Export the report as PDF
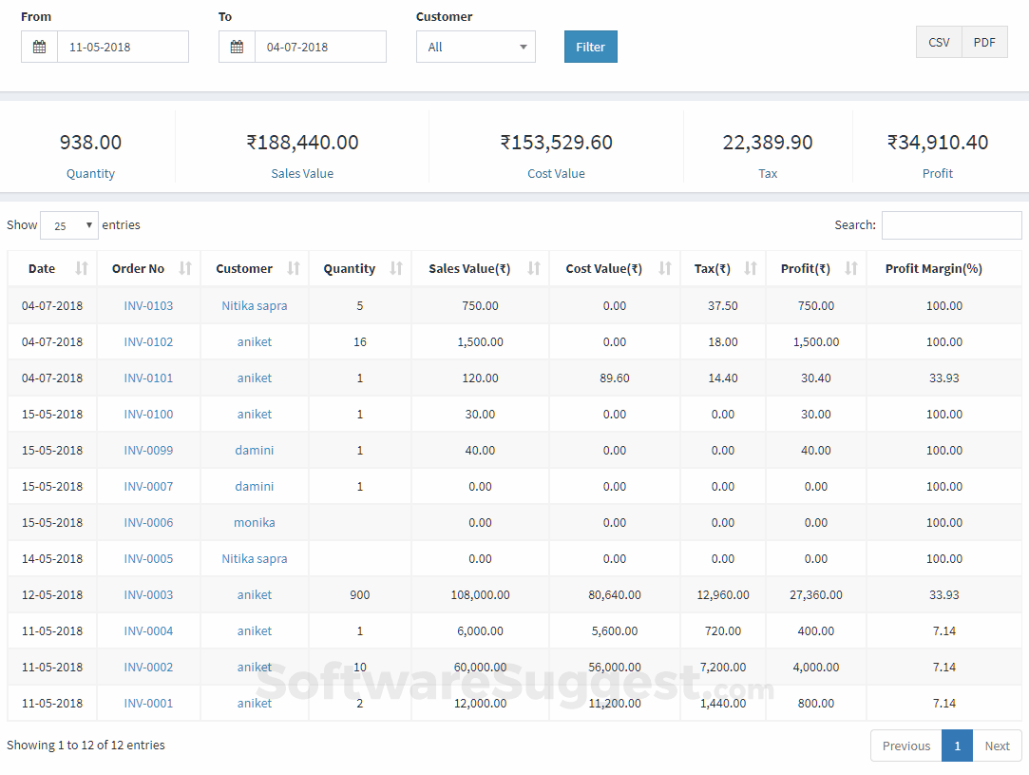Viewport: 1029px width, 775px height. 984,42
